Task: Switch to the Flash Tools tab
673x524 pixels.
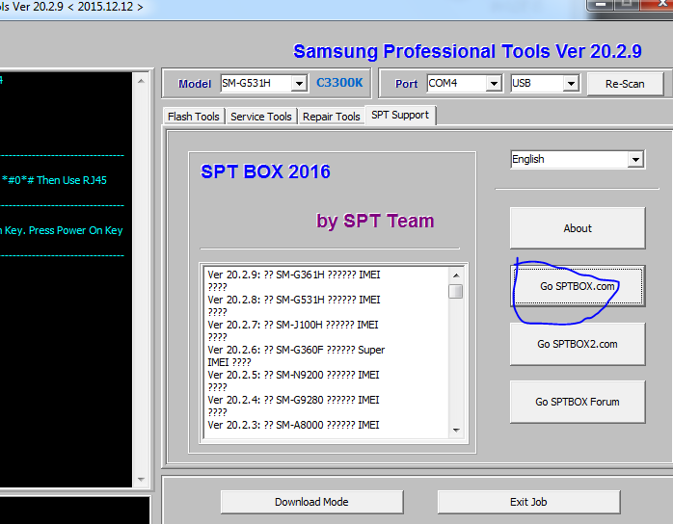Action: point(194,117)
